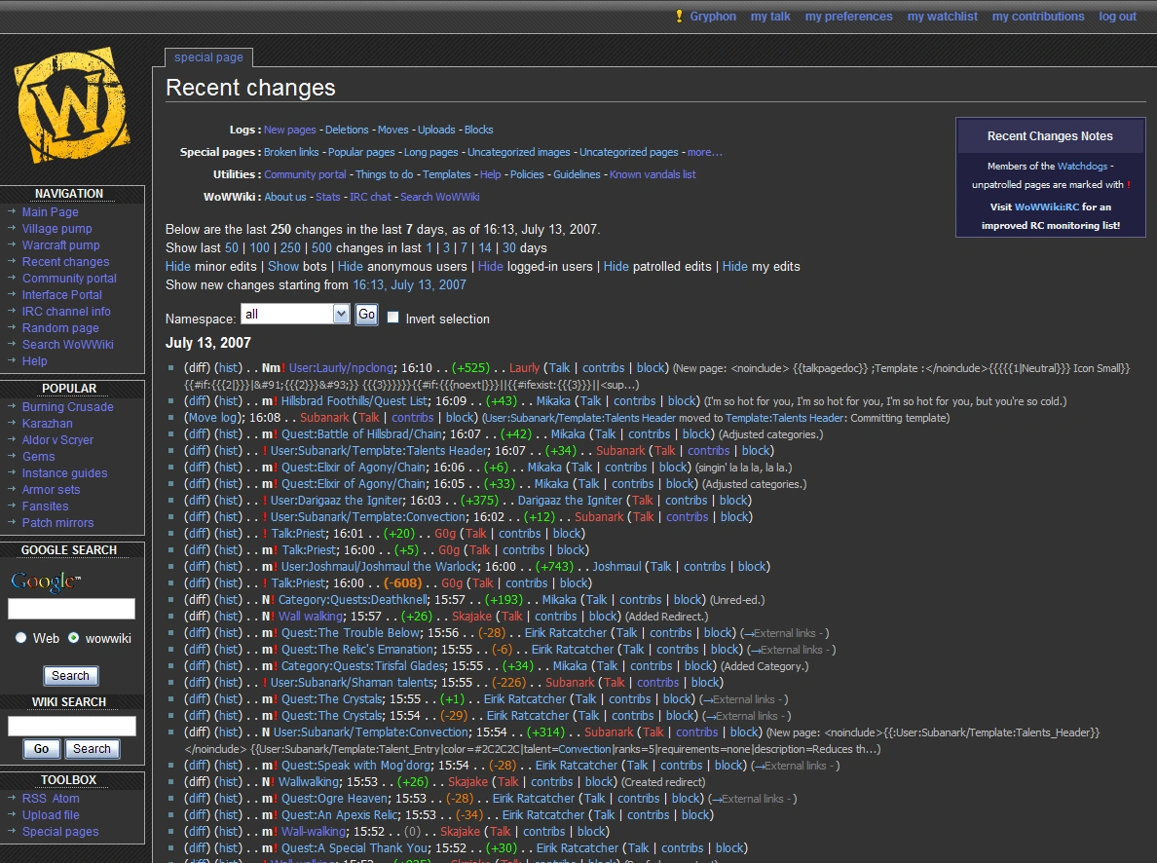The image size is (1157, 863).
Task: Open Karazhan popular link
Action: [47, 424]
